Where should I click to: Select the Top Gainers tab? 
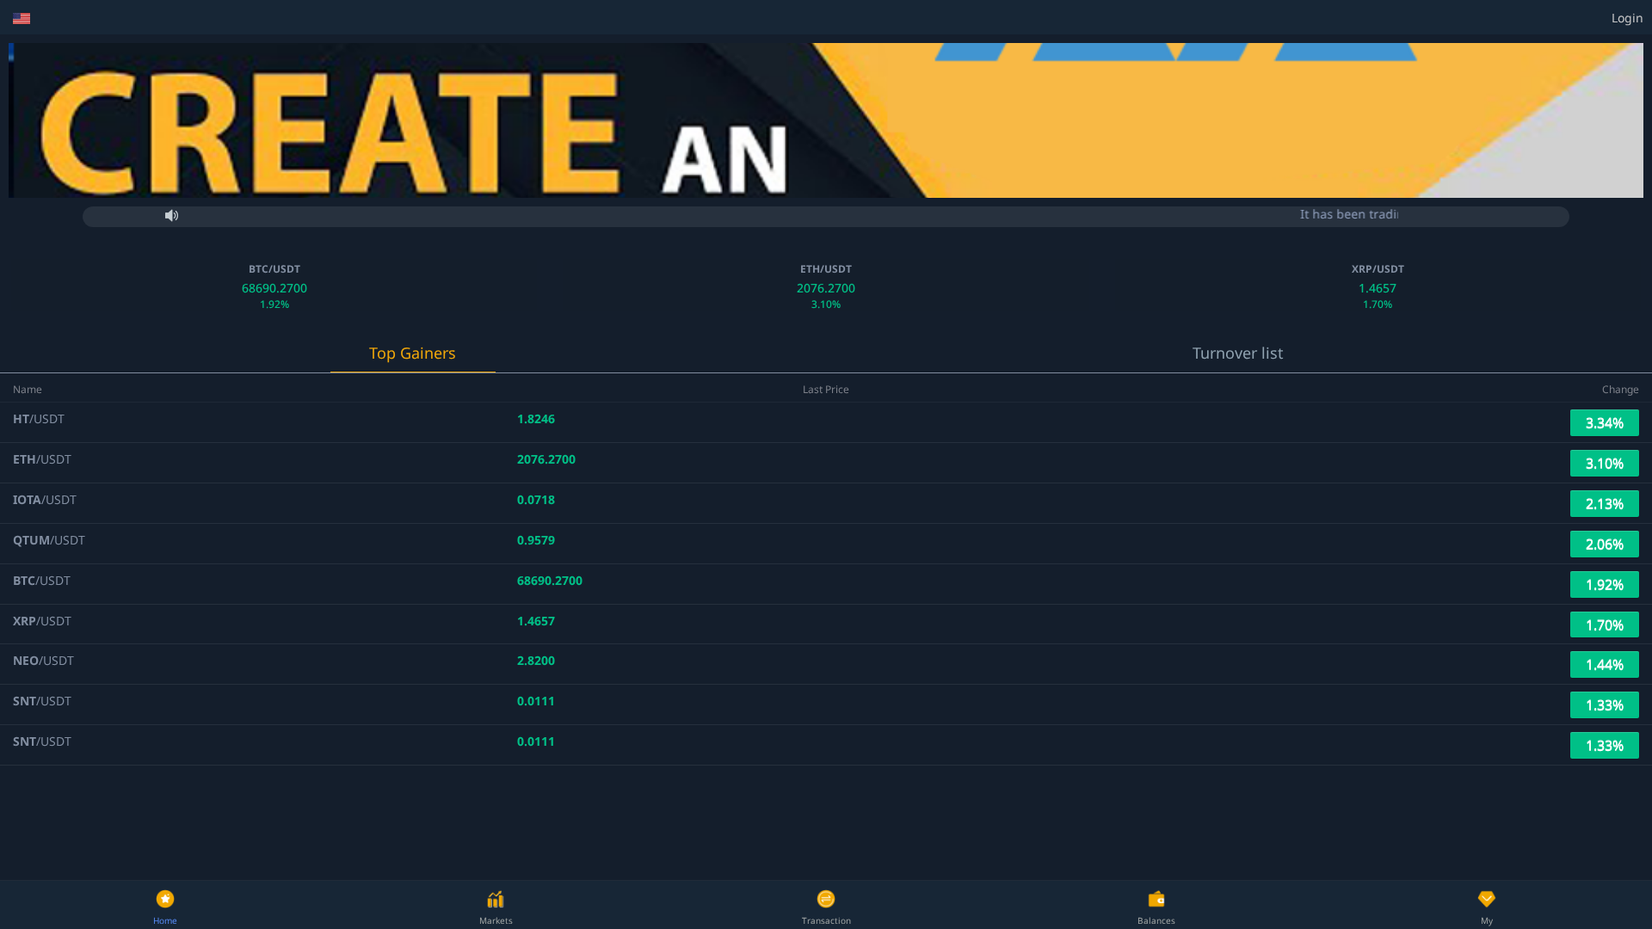tap(412, 353)
